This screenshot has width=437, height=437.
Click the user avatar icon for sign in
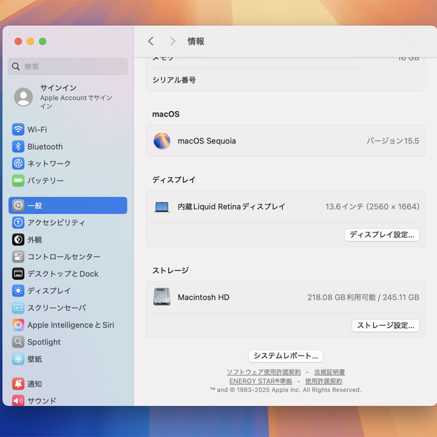[x=23, y=97]
